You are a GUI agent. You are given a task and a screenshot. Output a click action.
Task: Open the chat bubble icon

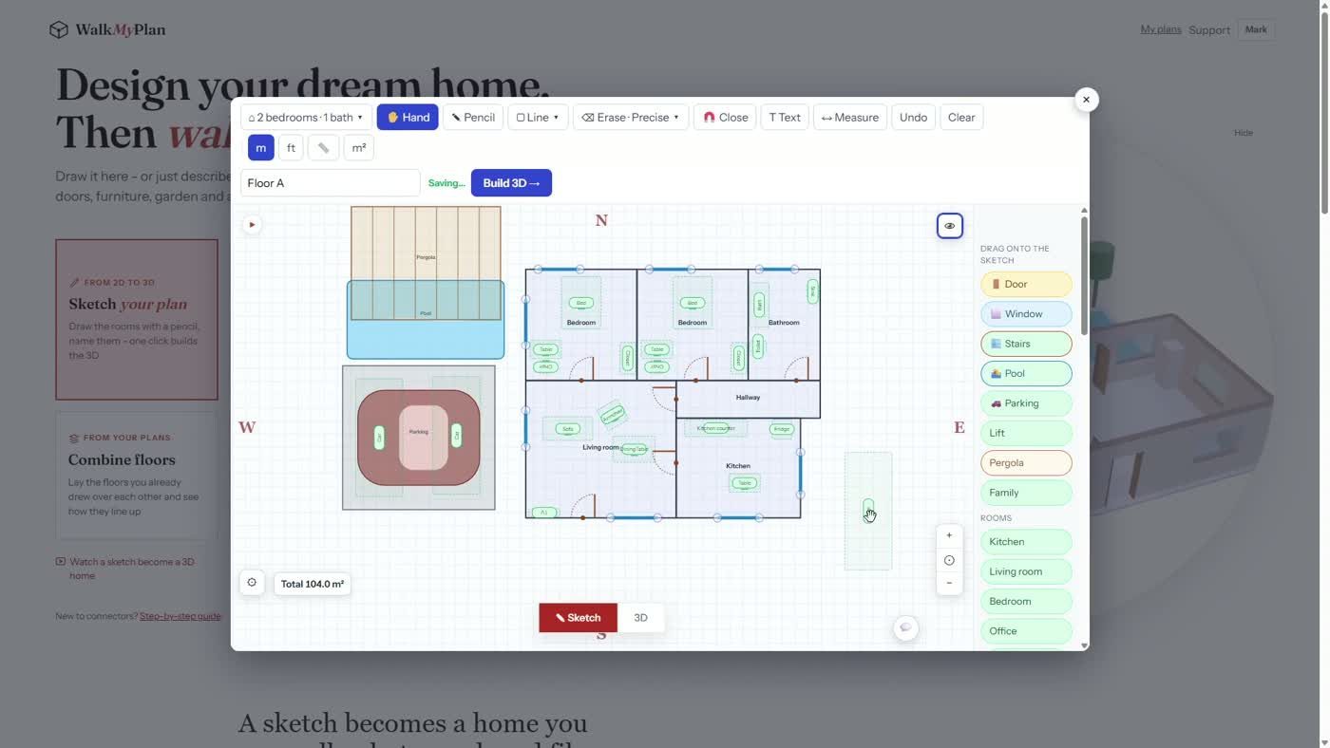906,627
